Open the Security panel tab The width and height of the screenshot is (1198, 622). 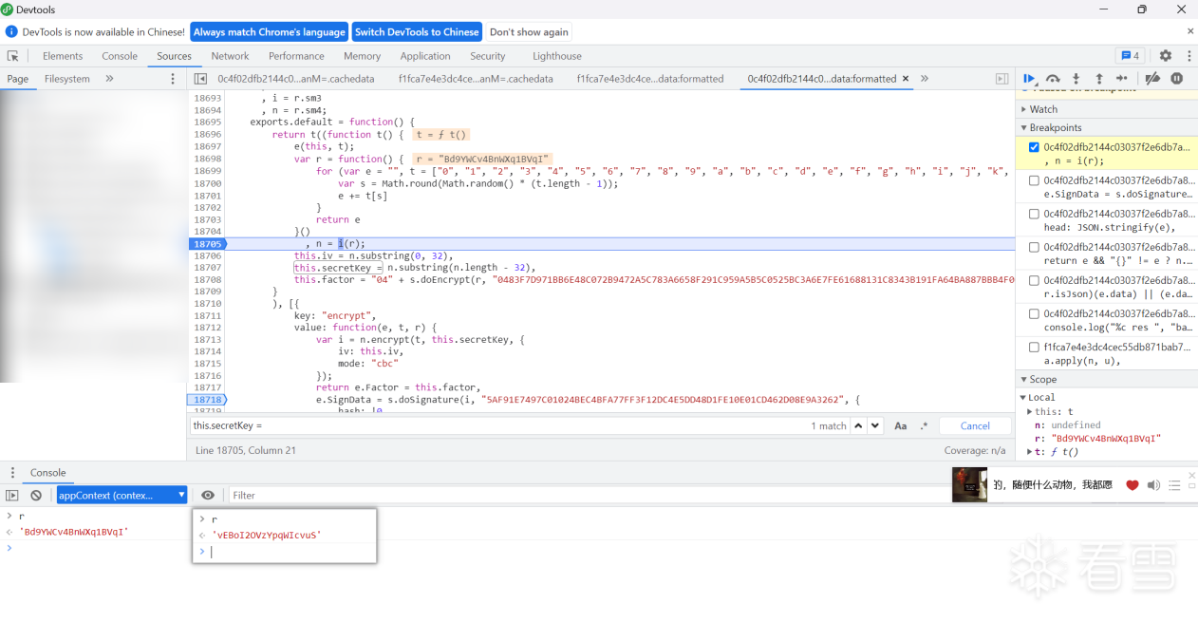[488, 56]
